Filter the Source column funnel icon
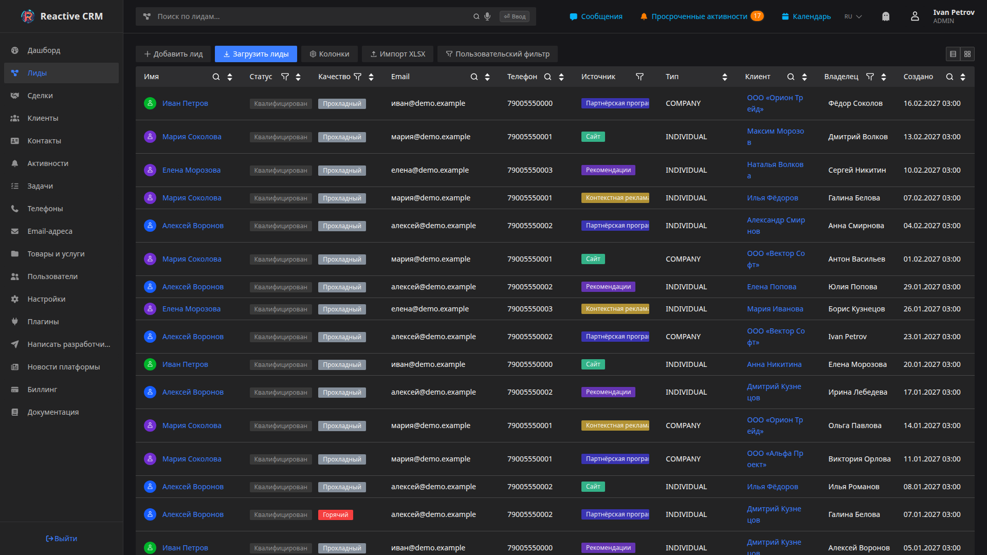 coord(640,77)
